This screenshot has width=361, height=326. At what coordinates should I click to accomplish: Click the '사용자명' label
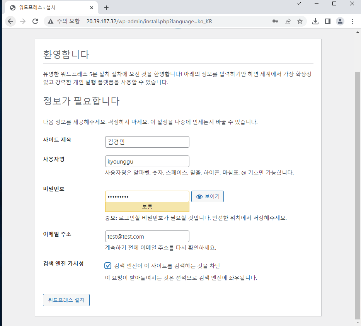pyautogui.click(x=54, y=159)
